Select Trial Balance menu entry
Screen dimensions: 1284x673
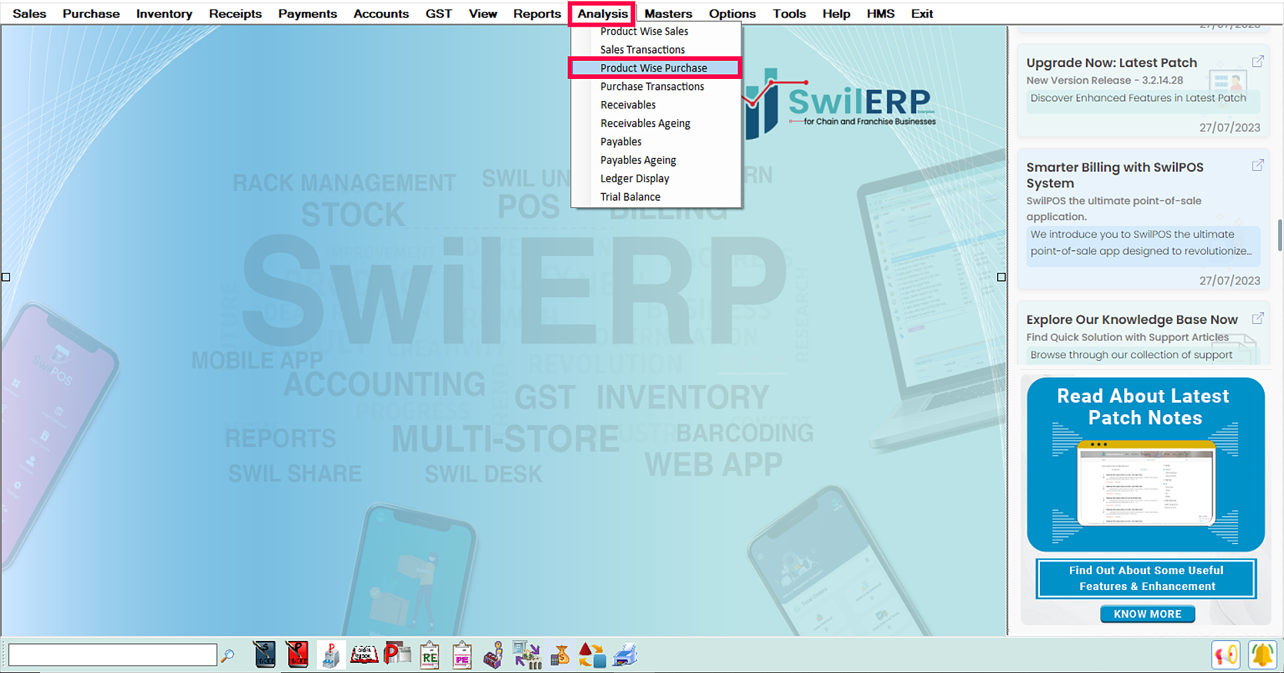point(656,197)
